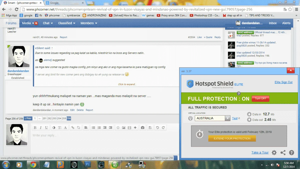Screen dimensions: 300x169
Task: Turn OFF Hotspot Shield protection
Action: click(x=260, y=99)
